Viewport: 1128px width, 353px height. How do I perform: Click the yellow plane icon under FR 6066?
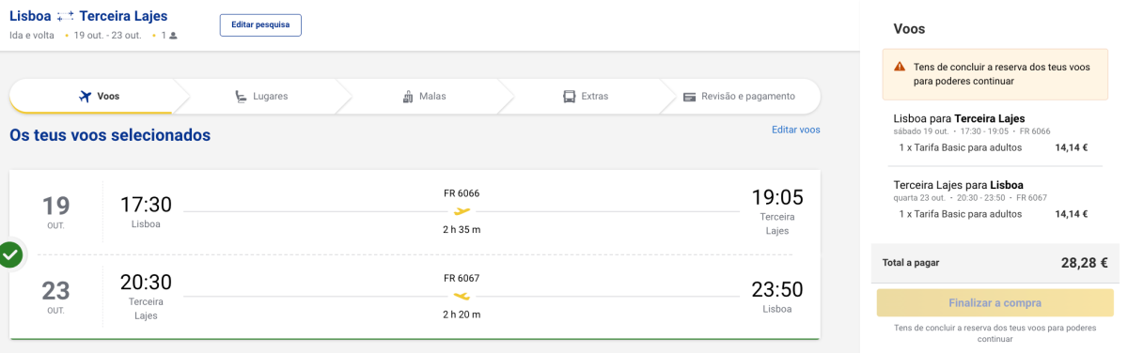point(462,211)
